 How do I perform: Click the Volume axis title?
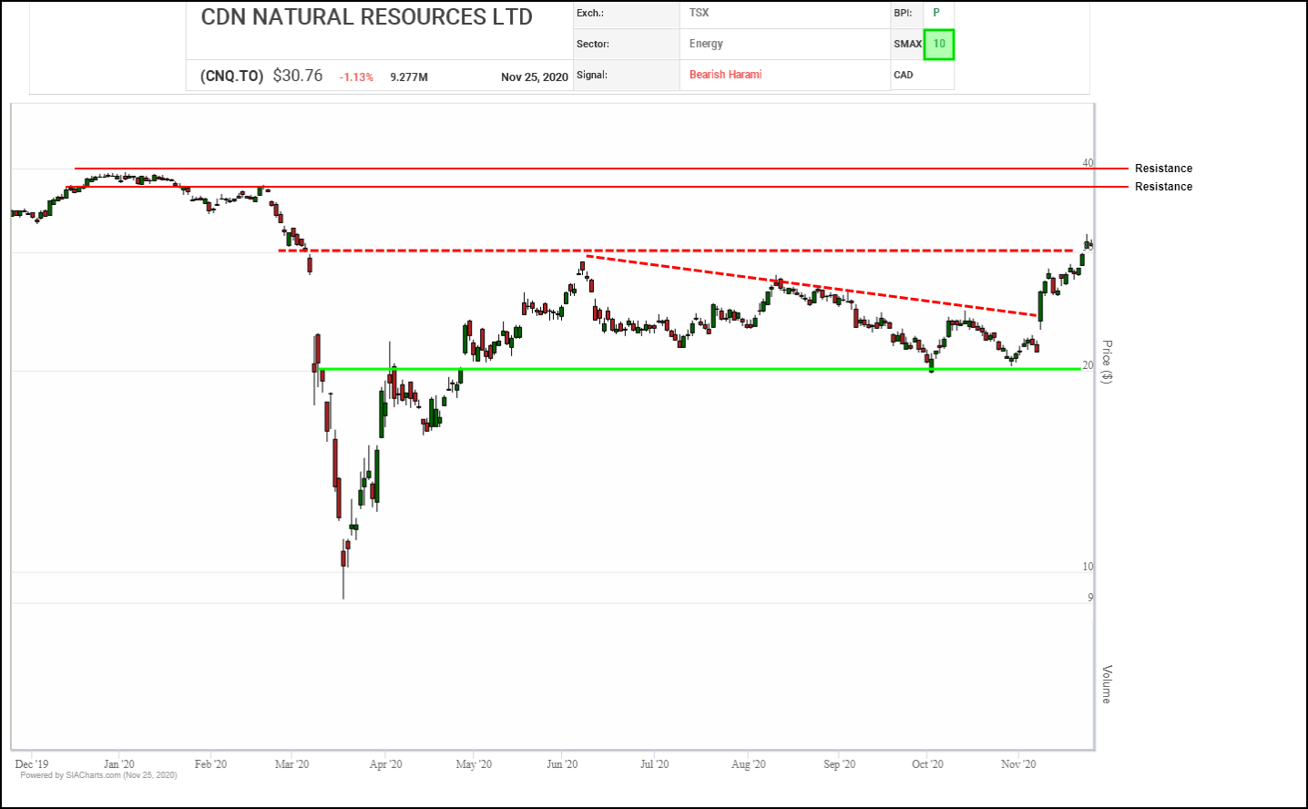pos(1107,684)
